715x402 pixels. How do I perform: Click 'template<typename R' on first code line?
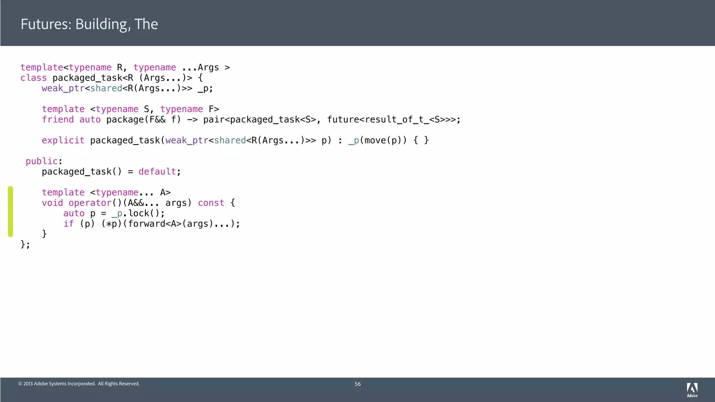(x=72, y=67)
